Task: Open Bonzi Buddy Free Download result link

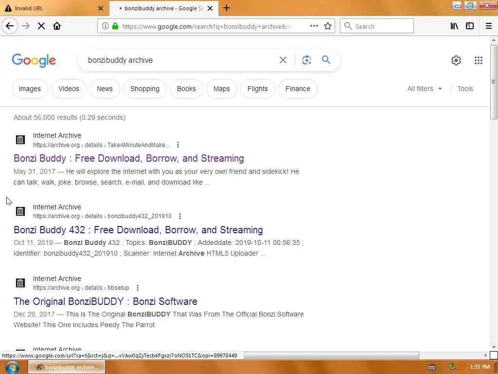Action: [128, 158]
